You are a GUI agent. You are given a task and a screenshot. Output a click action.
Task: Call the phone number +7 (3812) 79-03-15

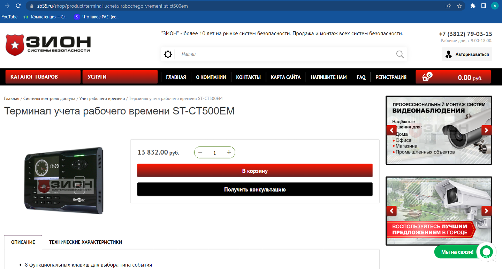465,34
